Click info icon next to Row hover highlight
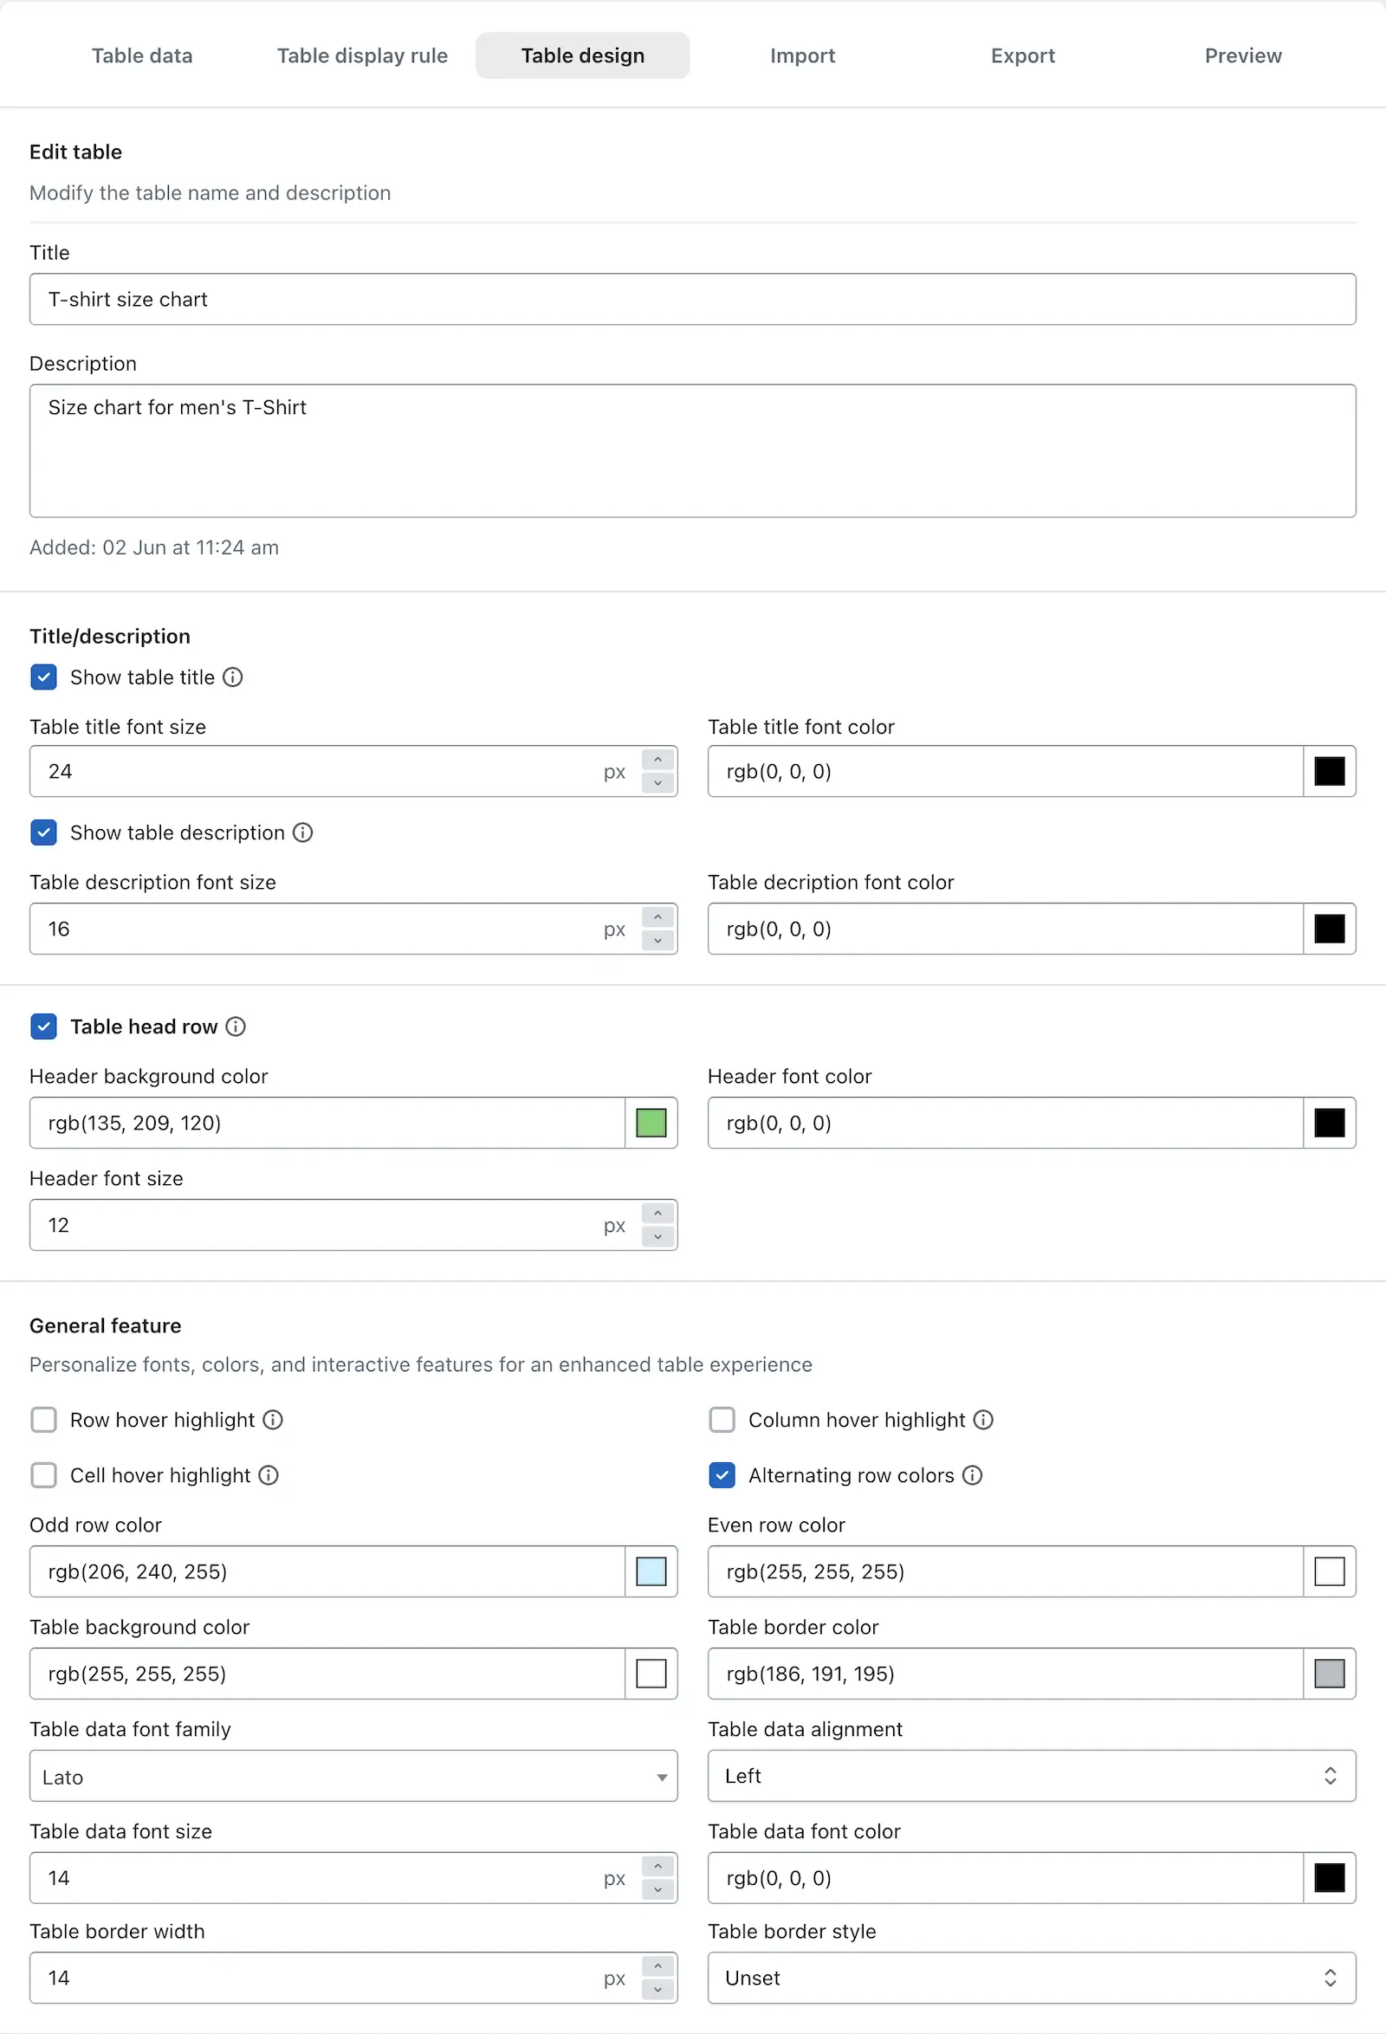 (273, 1420)
